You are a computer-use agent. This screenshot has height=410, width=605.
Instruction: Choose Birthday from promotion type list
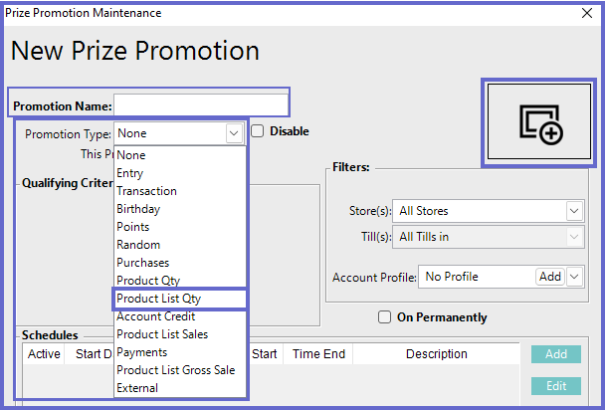click(138, 209)
